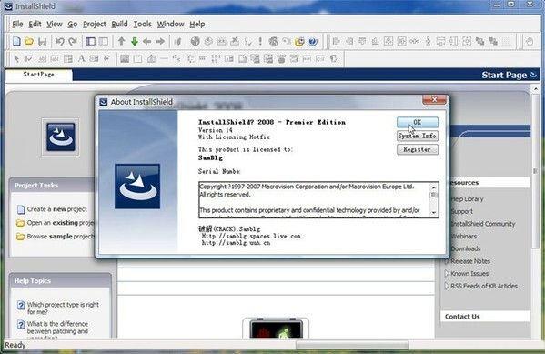Viewport: 545px width, 354px height.
Task: Click the Back left-arrow toolbar icon
Action: (x=147, y=42)
